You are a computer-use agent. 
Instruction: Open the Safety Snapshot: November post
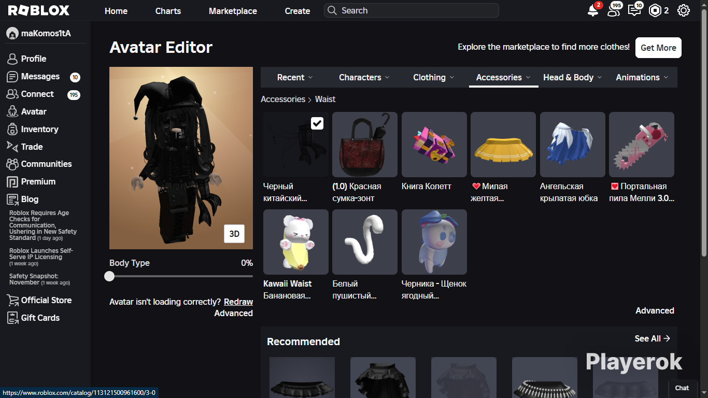(39, 279)
